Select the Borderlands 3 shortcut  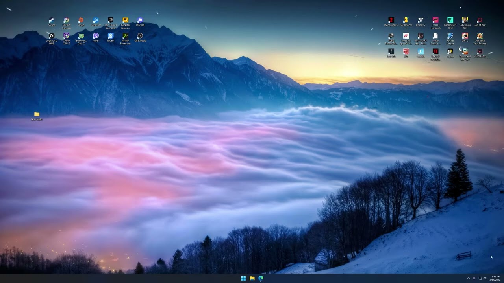click(x=406, y=23)
